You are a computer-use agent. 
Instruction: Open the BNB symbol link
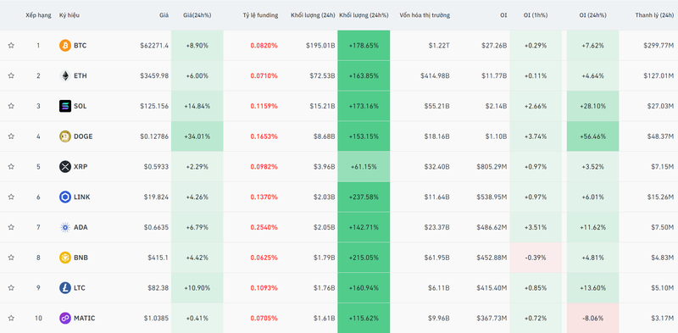(x=81, y=258)
